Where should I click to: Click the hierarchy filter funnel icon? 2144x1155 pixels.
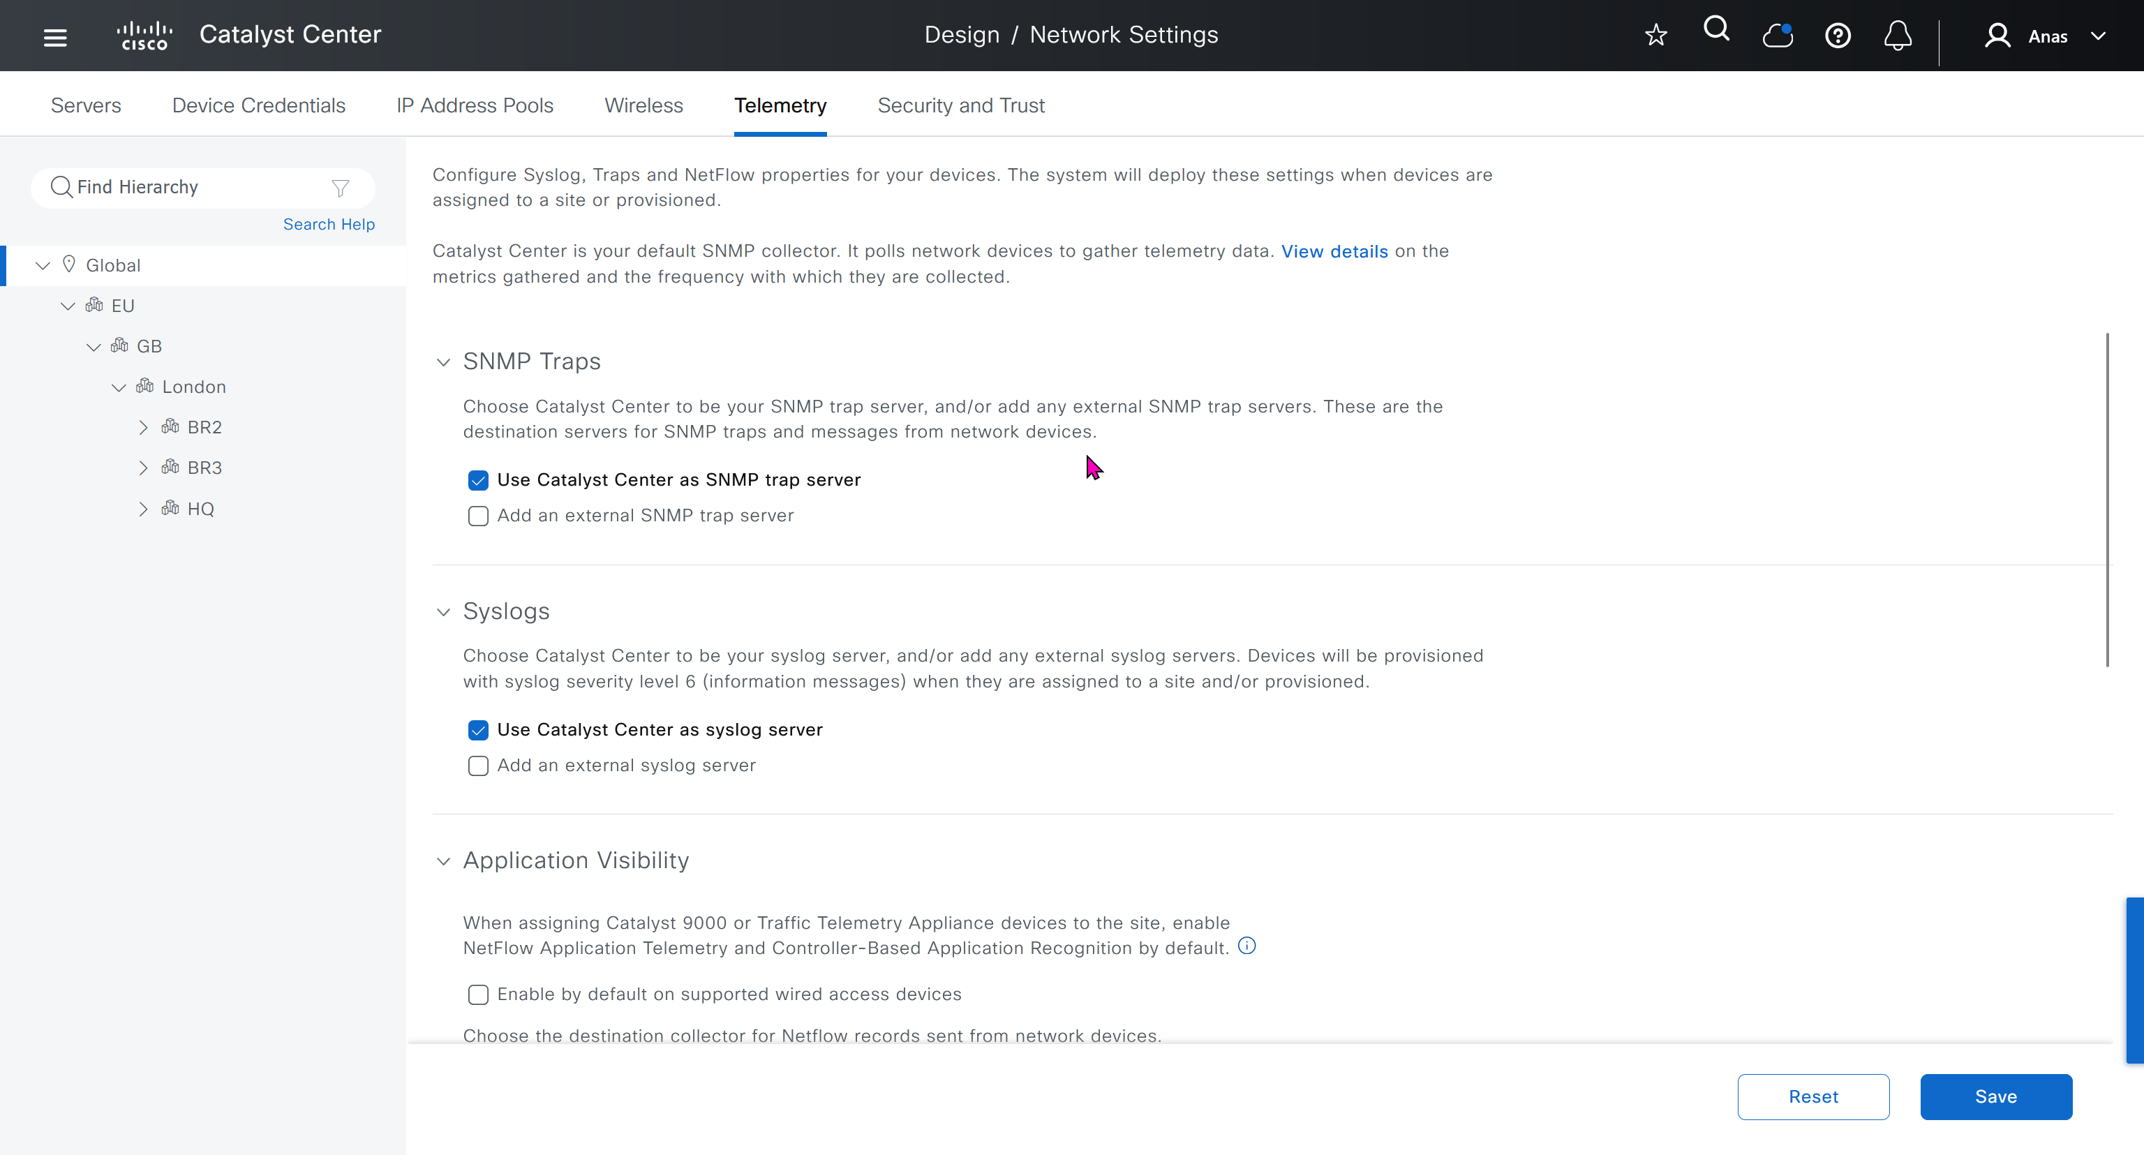[x=341, y=188]
